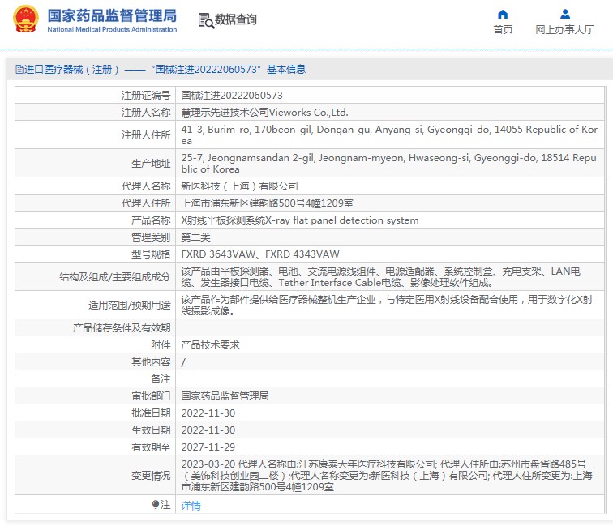Click the 注册人名称 label
This screenshot has height=526, width=613.
(x=146, y=113)
